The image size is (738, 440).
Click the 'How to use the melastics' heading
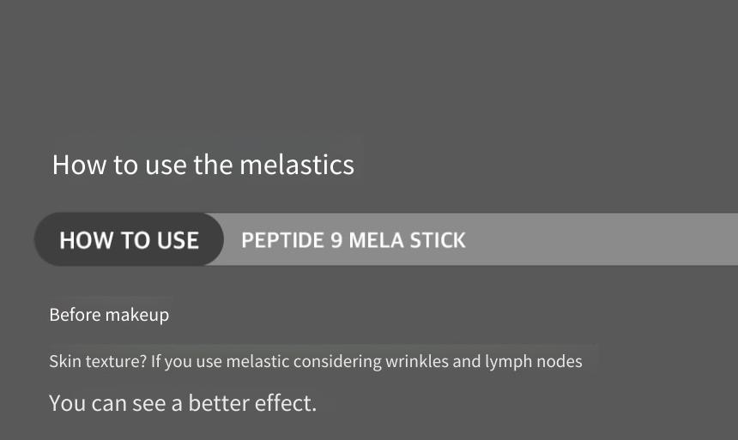(x=203, y=165)
